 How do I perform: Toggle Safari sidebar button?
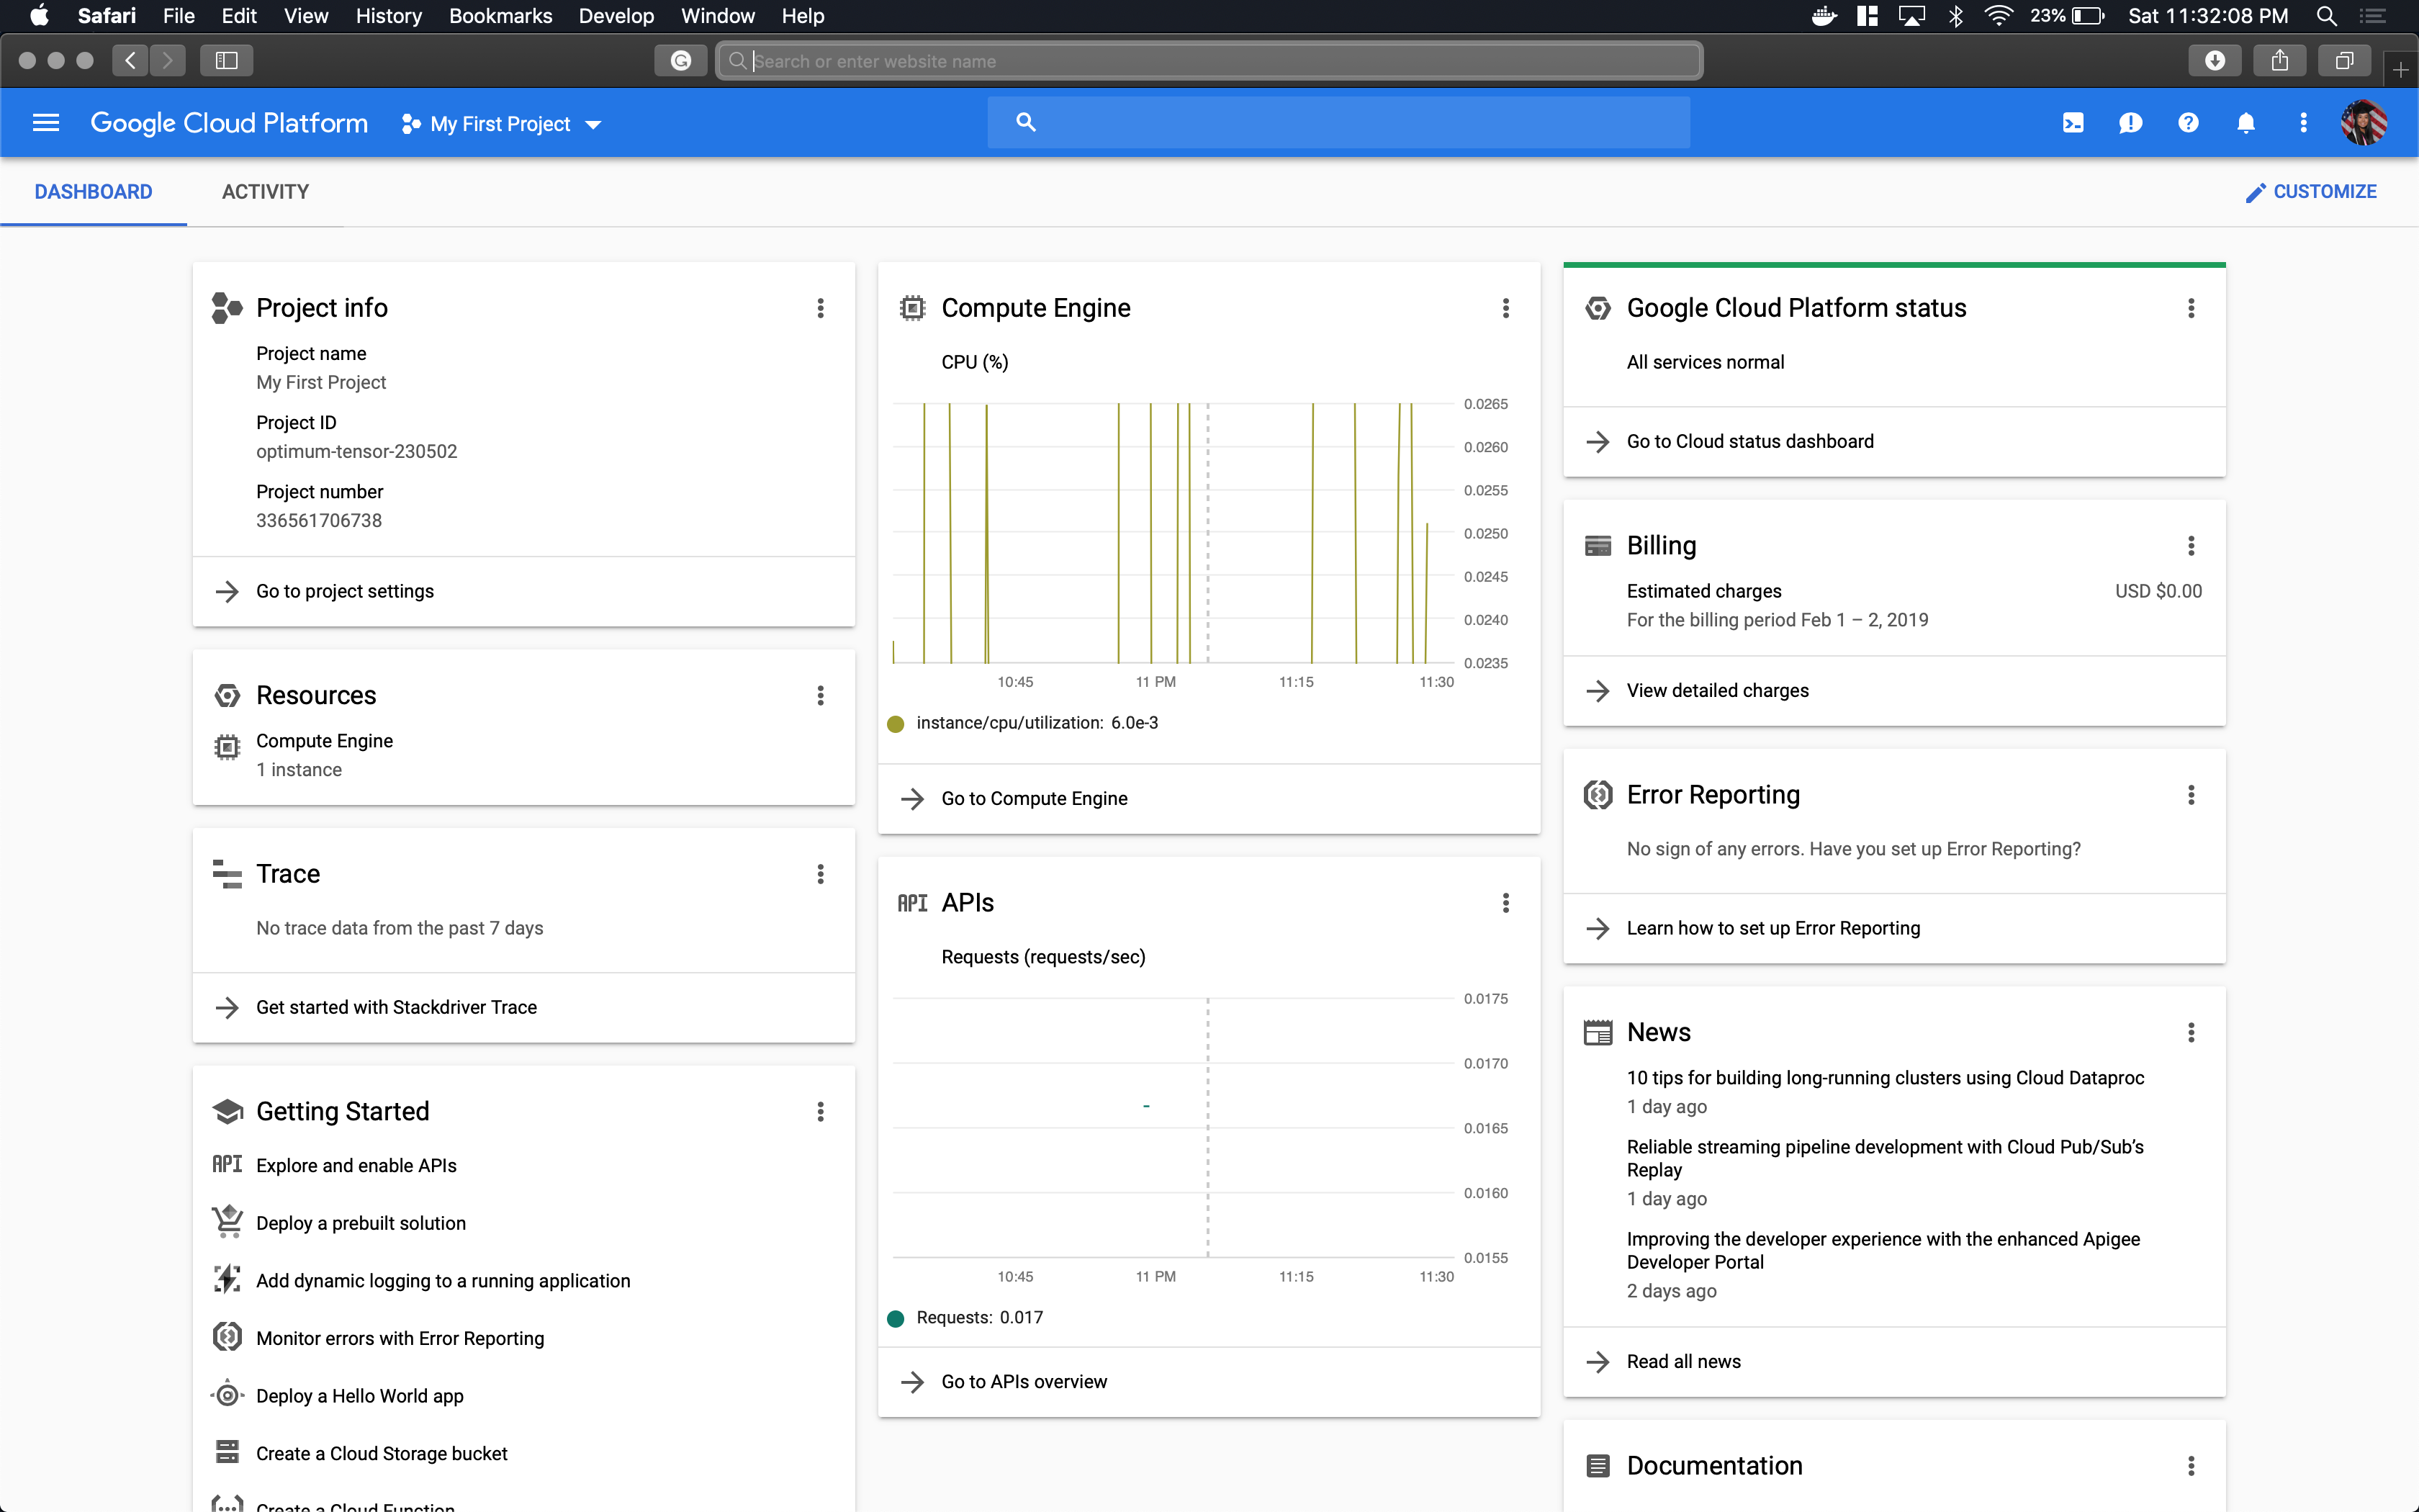click(x=227, y=61)
